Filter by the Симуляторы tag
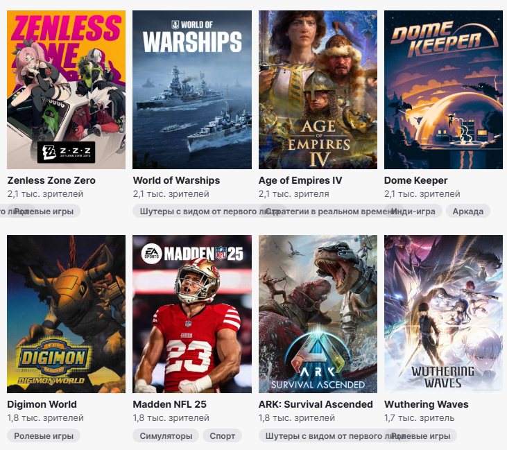This screenshot has width=507, height=450. coord(166,436)
